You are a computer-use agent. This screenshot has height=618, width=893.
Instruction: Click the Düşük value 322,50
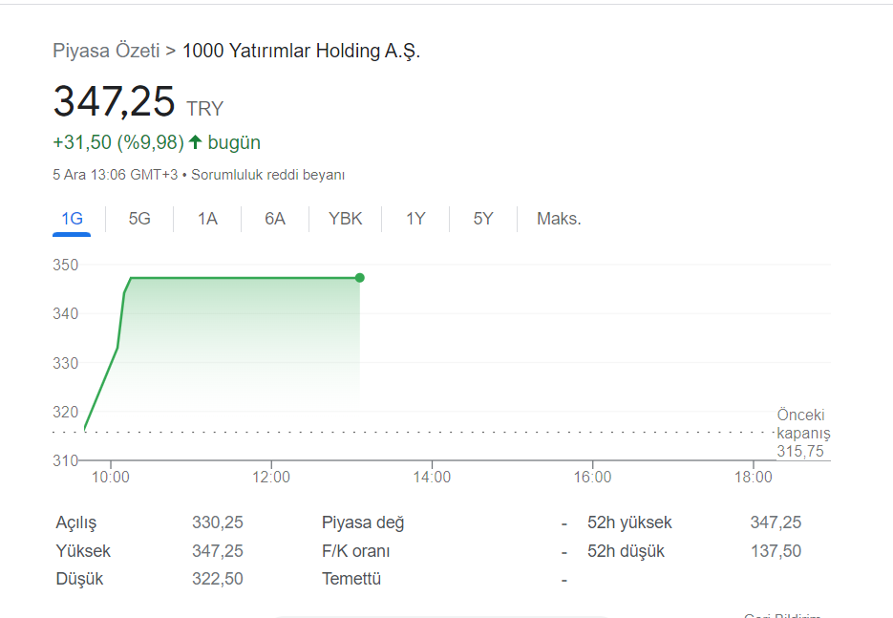(x=218, y=579)
